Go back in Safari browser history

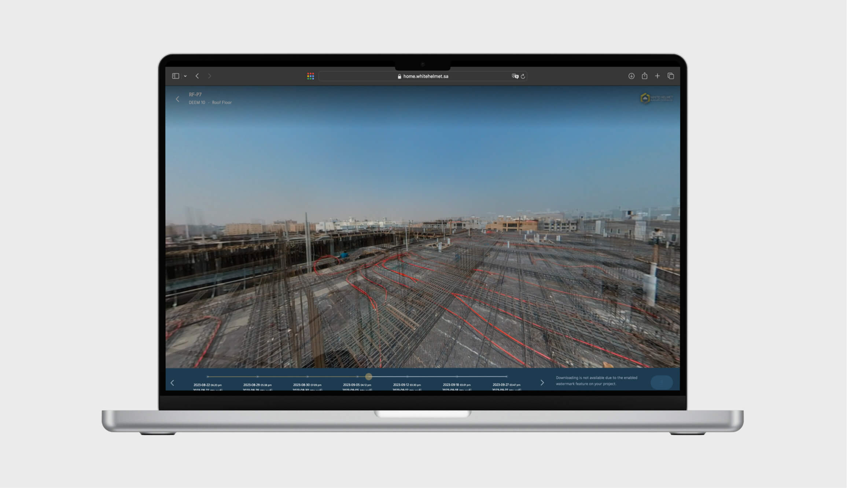(x=197, y=76)
